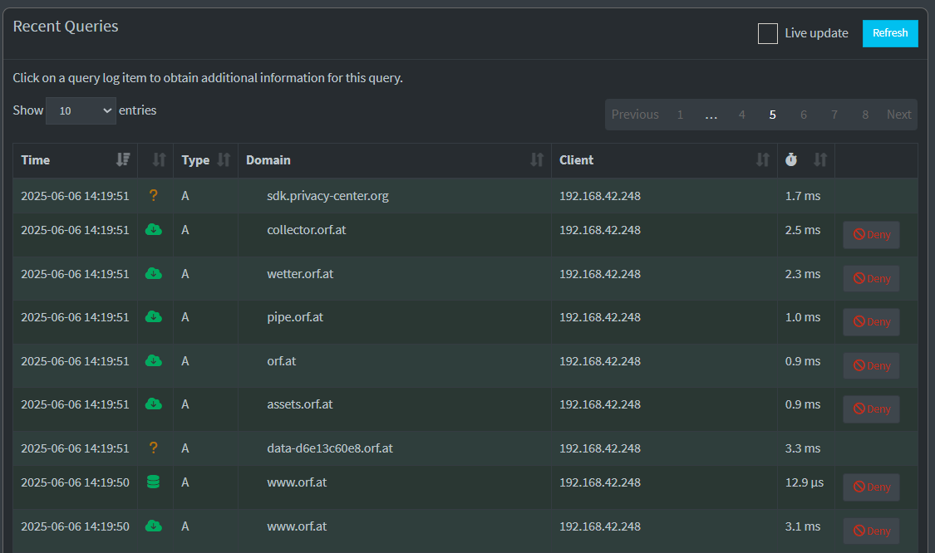Go to page 4 of queries
The image size is (935, 553).
click(741, 115)
